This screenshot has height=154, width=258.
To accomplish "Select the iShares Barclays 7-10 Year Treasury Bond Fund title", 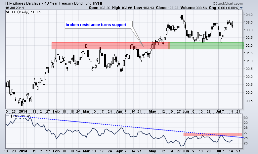I will pos(52,3).
